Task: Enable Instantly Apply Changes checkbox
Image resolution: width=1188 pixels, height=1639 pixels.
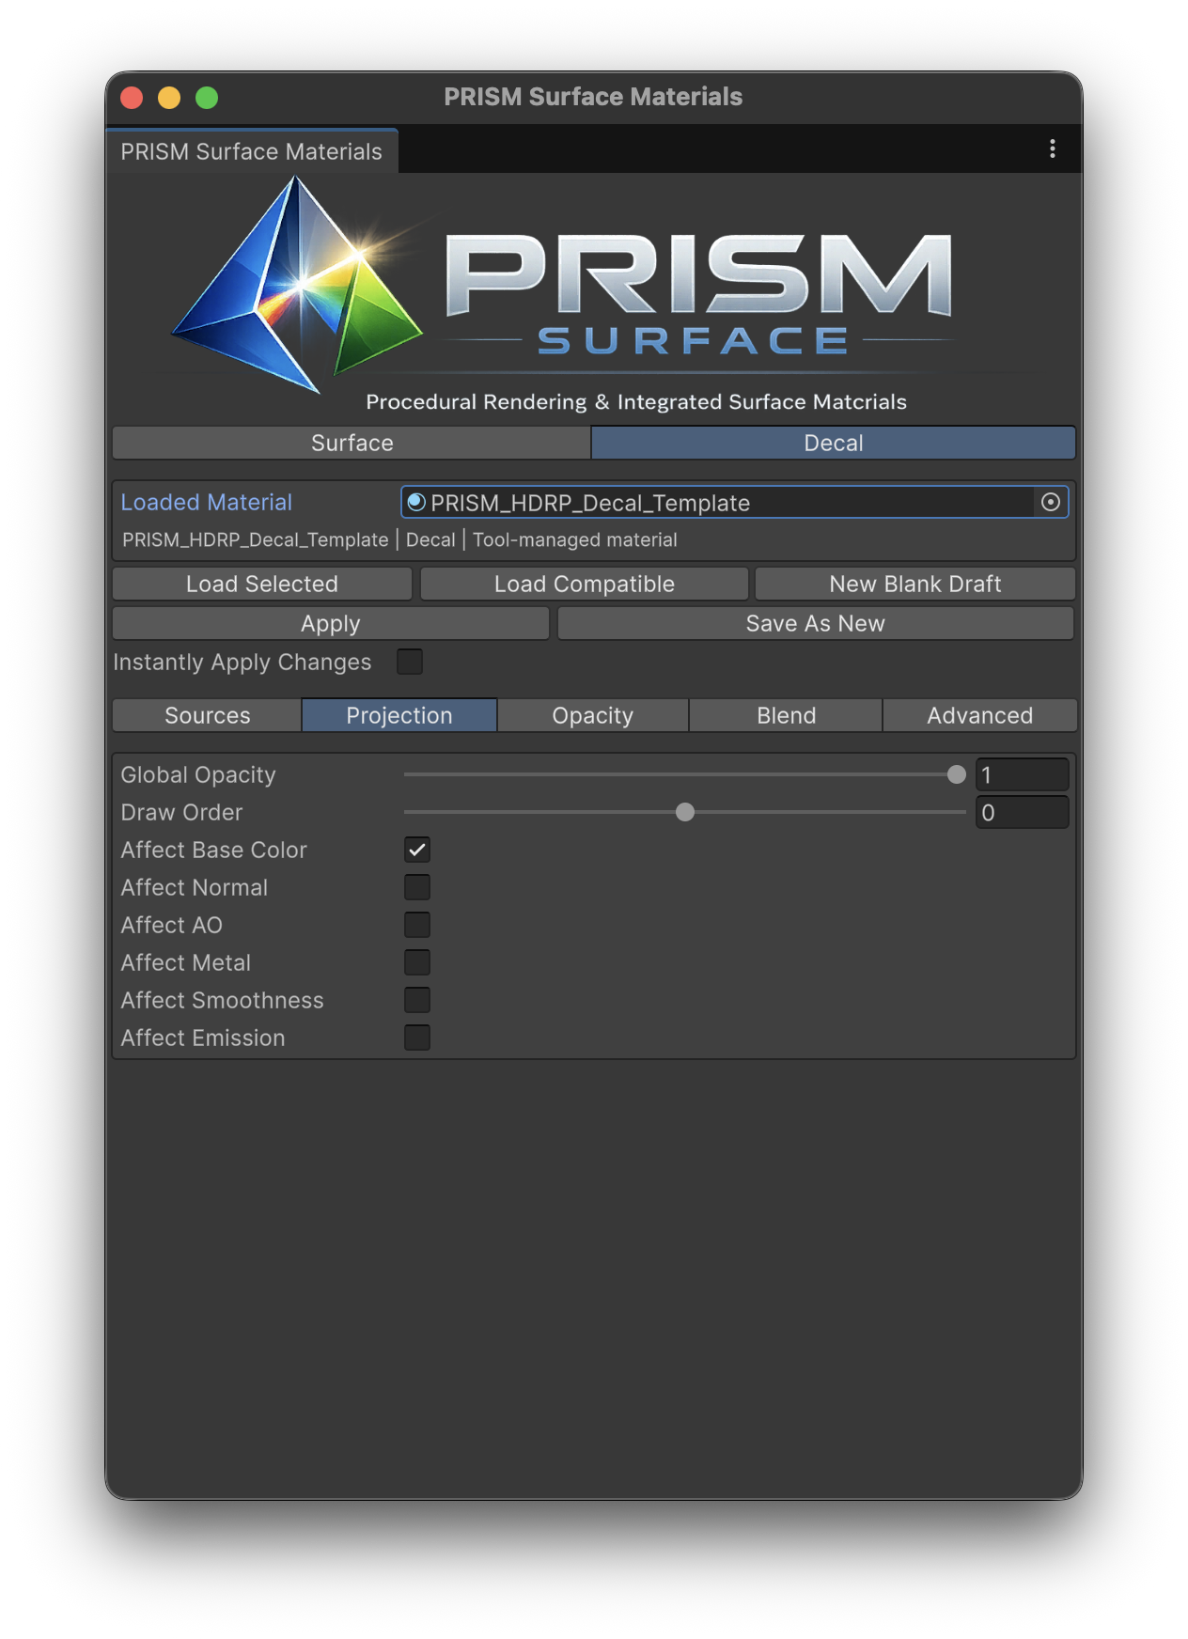Action: click(x=410, y=662)
